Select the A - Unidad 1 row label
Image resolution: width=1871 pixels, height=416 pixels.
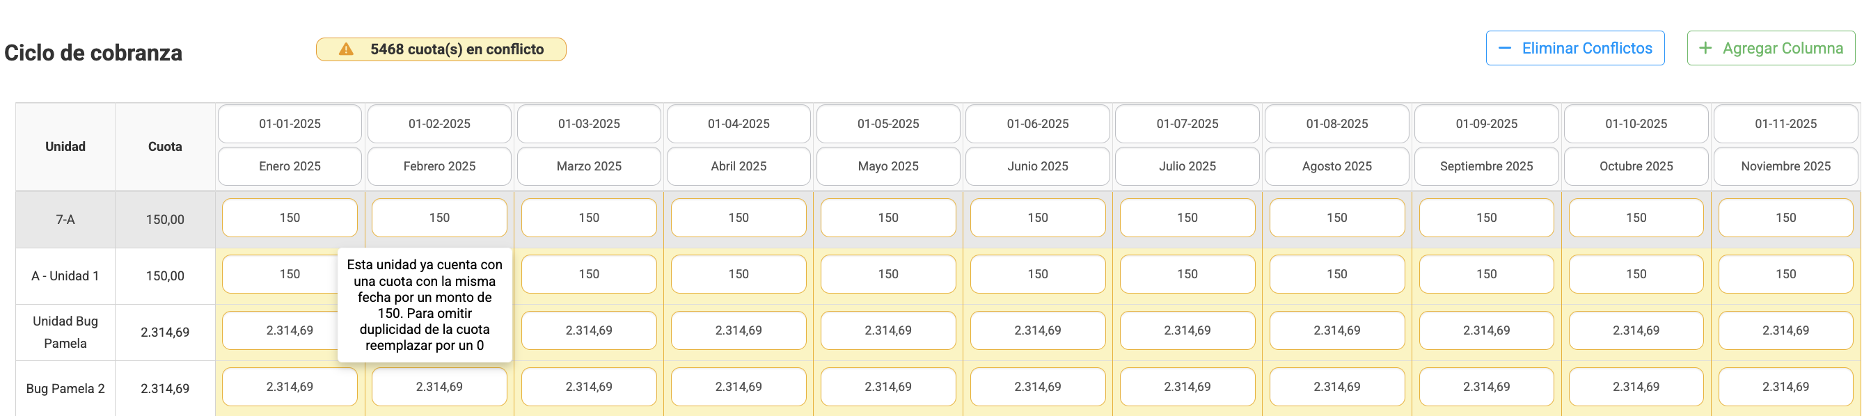coord(65,276)
